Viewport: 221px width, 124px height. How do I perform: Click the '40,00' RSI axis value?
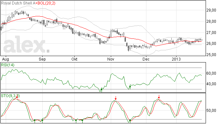[x=211, y=84]
